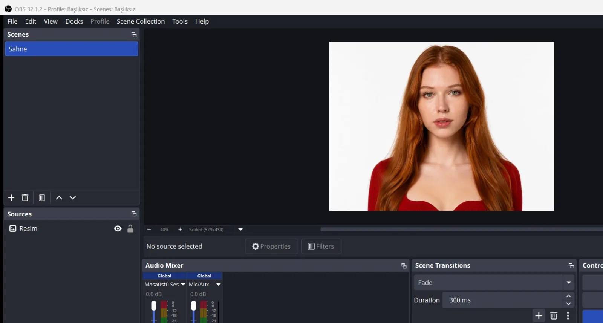Viewport: 603px width, 323px height.
Task: Open scene filters icon in Scenes dock
Action: point(42,198)
